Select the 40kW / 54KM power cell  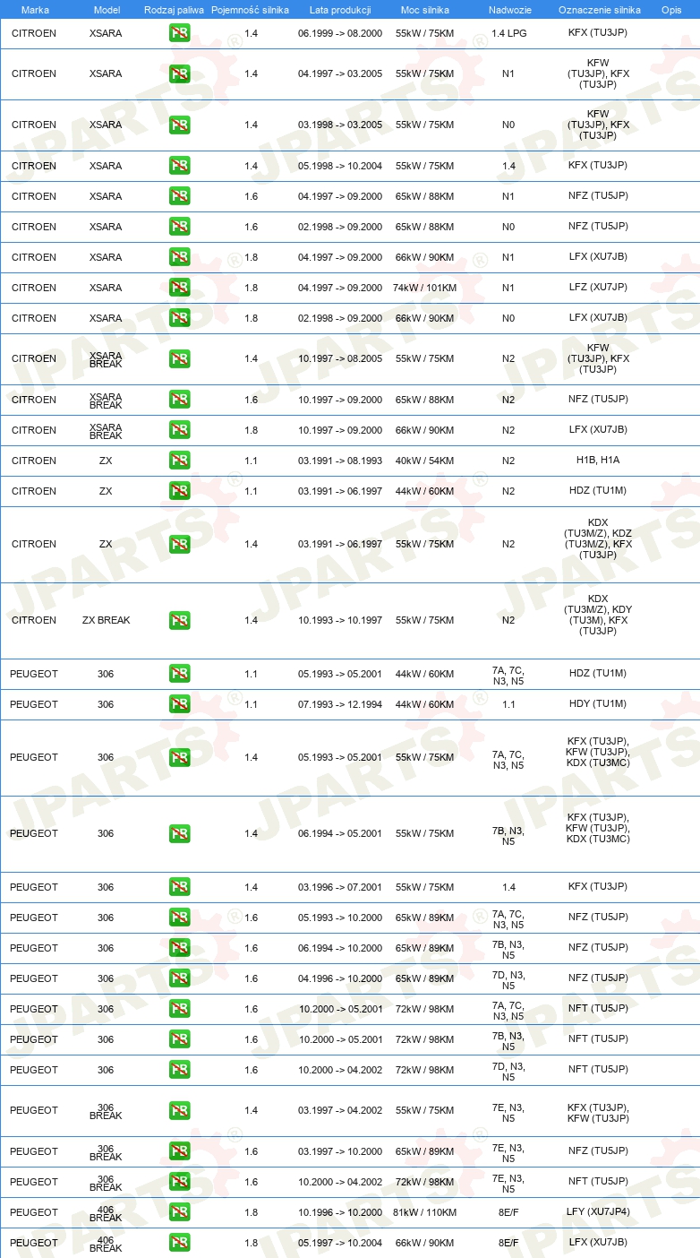click(x=425, y=461)
